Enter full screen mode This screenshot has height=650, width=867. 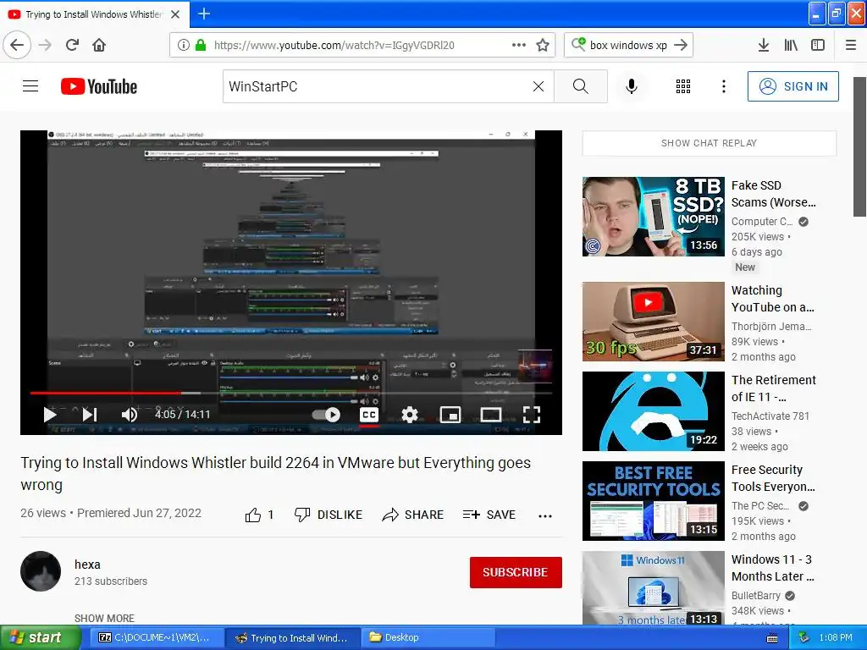(x=532, y=415)
